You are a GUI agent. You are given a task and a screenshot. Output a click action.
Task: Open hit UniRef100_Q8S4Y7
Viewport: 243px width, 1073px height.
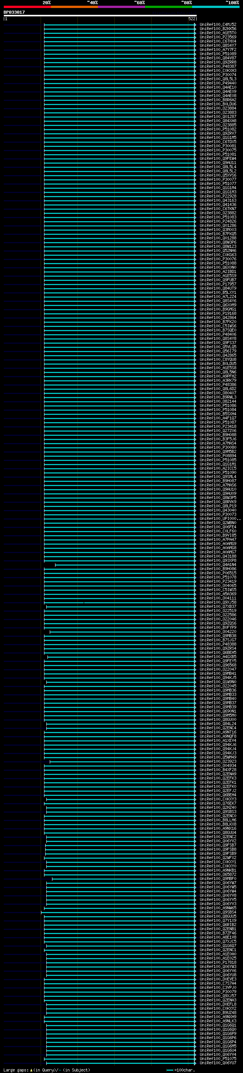point(218,45)
